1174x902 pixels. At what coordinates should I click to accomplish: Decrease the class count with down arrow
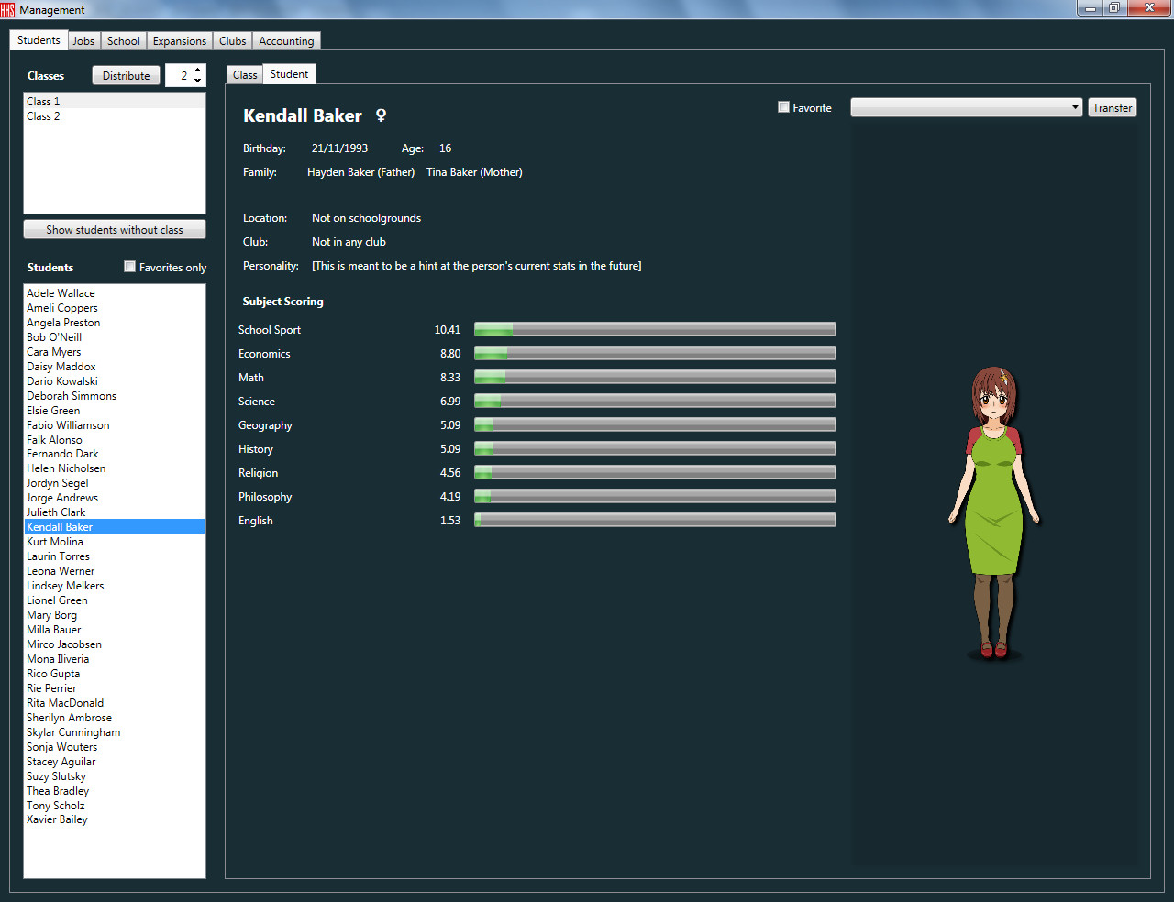pos(198,81)
